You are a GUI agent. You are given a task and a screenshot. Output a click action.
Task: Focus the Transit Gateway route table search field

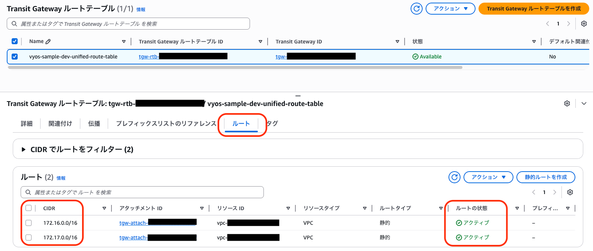pyautogui.click(x=128, y=24)
